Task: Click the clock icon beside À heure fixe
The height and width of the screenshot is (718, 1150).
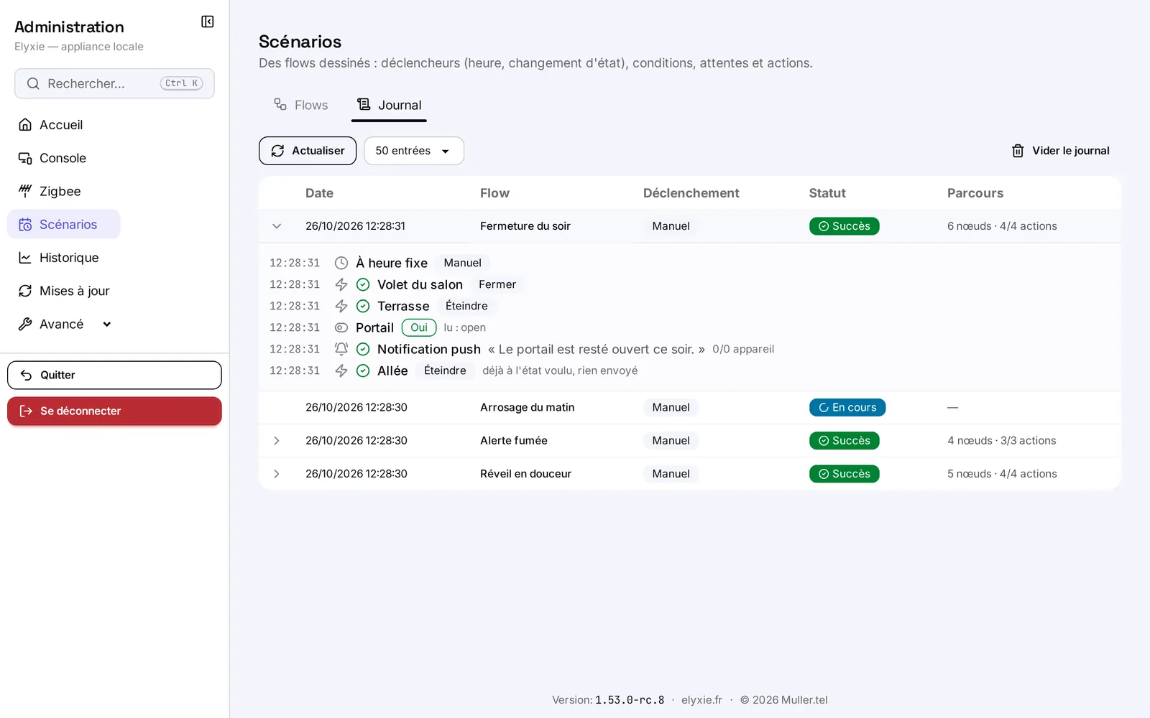Action: tap(341, 263)
